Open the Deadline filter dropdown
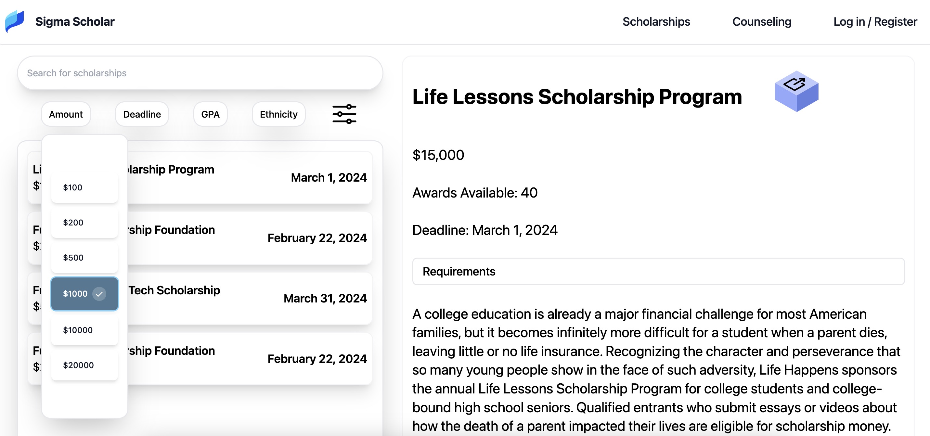 coord(142,114)
